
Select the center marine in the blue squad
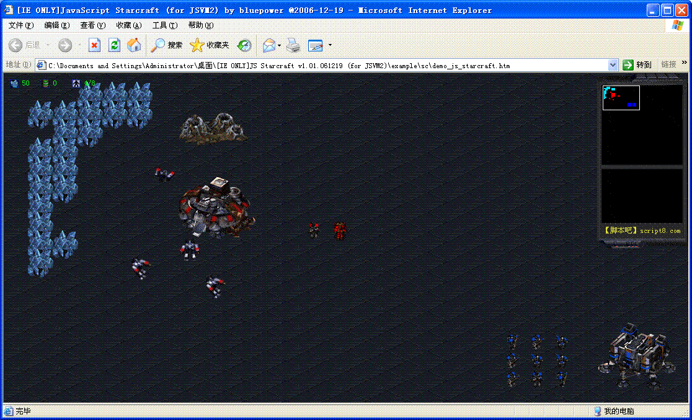point(536,361)
